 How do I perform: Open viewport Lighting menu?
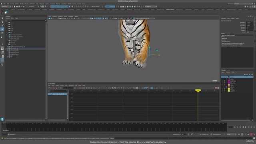pos(60,16)
